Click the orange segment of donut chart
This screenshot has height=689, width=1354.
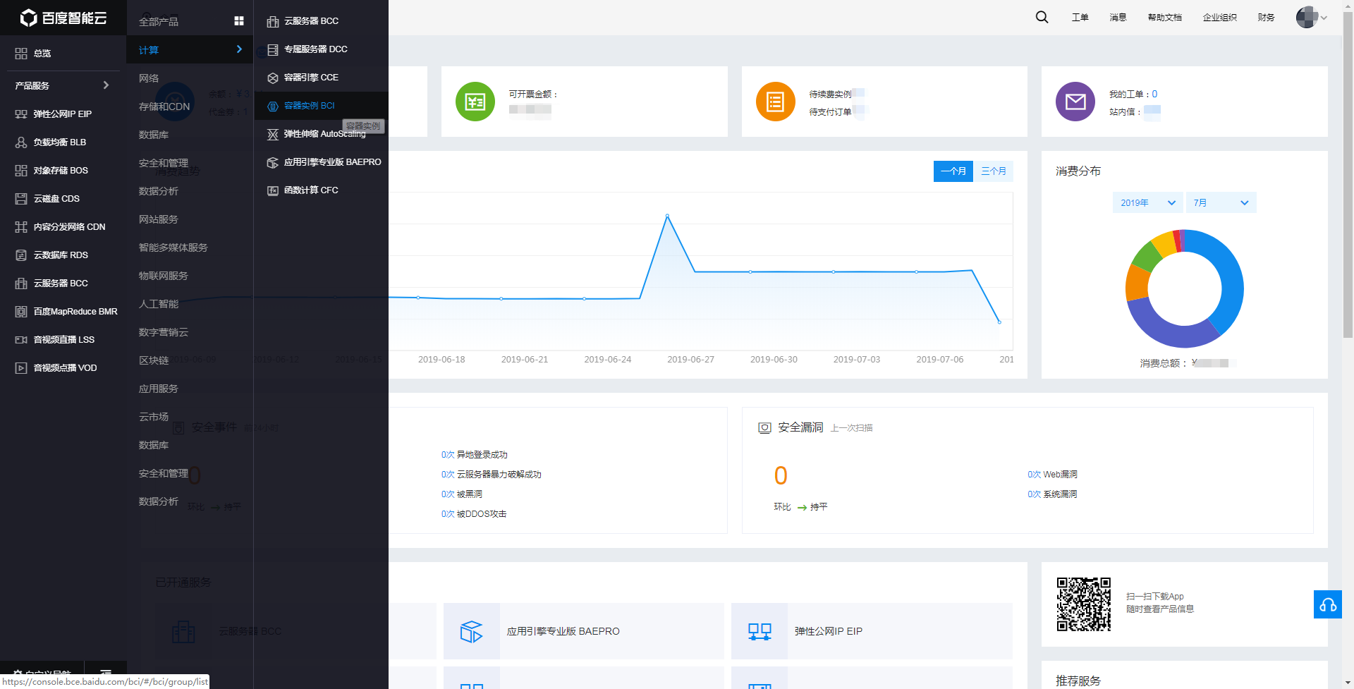click(1136, 283)
